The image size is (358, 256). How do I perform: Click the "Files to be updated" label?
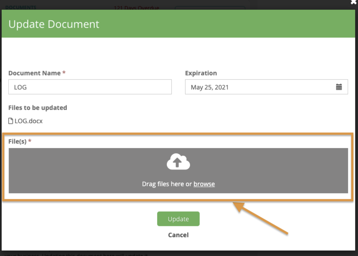[x=38, y=108]
